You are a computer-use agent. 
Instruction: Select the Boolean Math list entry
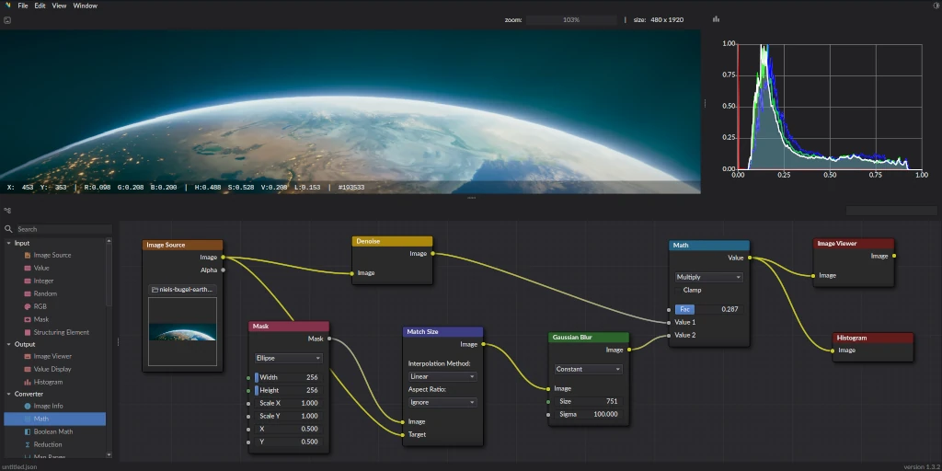point(54,431)
